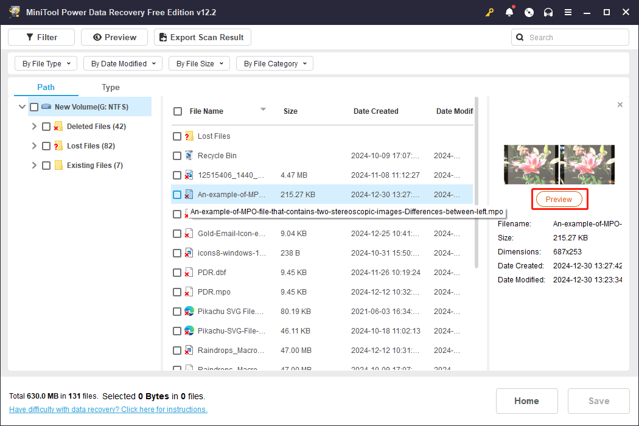Expand the Deleted Files (42) node
This screenshot has height=426, width=639.
click(34, 127)
